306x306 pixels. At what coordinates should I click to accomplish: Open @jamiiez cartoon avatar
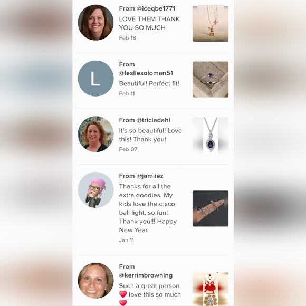point(95,190)
